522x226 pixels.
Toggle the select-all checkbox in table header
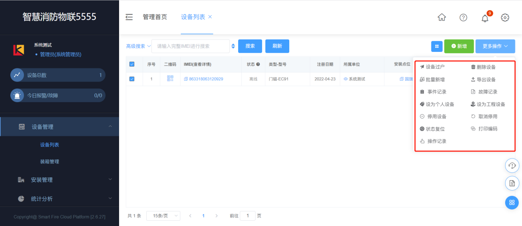click(x=132, y=64)
